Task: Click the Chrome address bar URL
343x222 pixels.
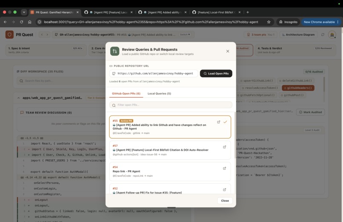Action: pyautogui.click(x=151, y=22)
